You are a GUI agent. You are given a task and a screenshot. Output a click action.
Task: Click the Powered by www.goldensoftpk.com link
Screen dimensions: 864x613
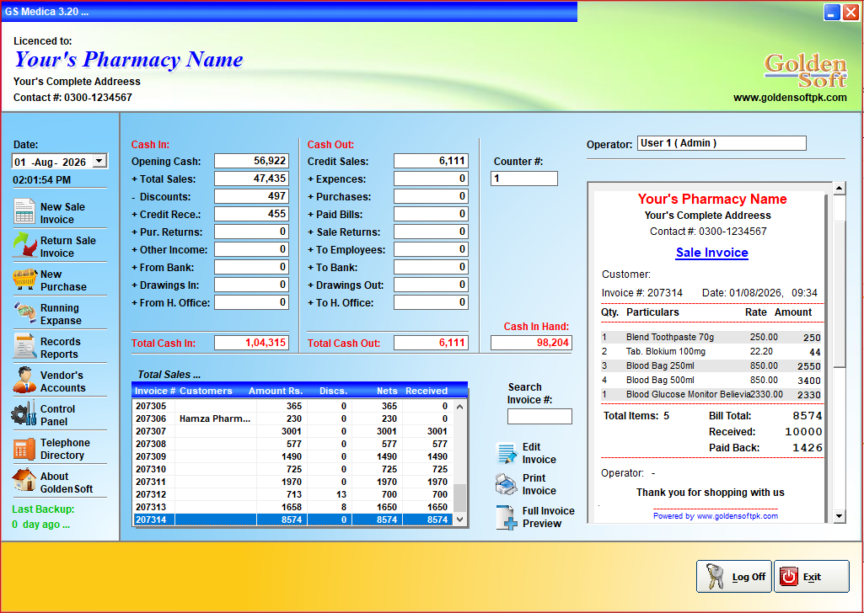716,516
